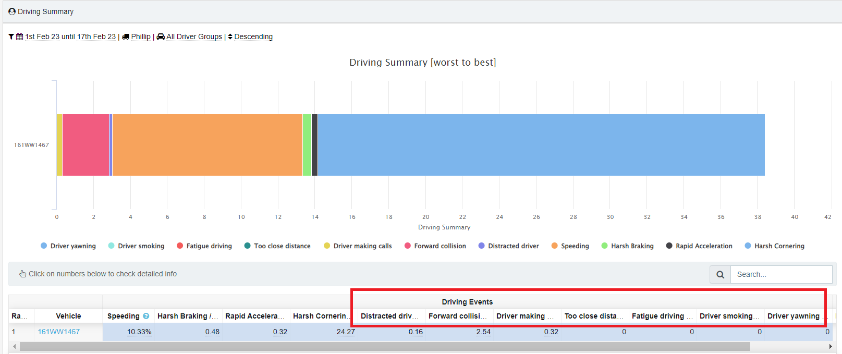Toggle Harsh Cornering legend series
This screenshot has width=842, height=354.
(x=775, y=246)
